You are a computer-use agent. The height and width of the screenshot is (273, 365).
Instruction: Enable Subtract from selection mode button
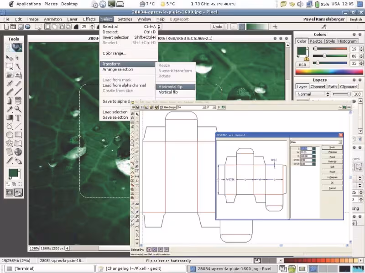[61, 27]
